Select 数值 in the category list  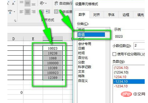(x=91, y=35)
